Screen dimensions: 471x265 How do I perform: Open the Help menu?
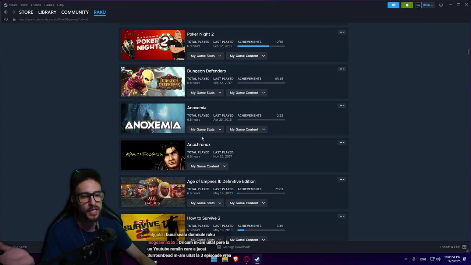point(60,5)
